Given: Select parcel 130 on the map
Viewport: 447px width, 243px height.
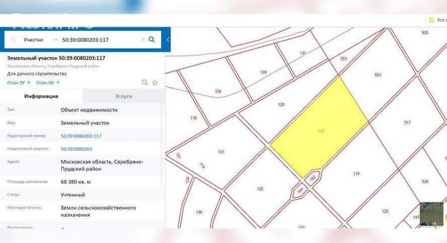Looking at the screenshot, I should coord(199,212).
